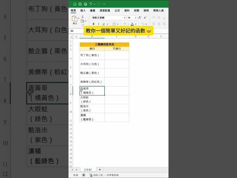Screen dimensions: 237x178
Task: Click the fill color bucket swatch
Action: [125, 24]
